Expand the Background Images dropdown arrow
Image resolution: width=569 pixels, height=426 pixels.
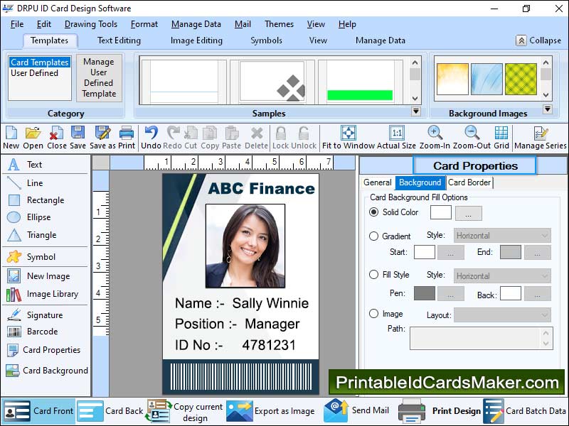click(x=547, y=109)
